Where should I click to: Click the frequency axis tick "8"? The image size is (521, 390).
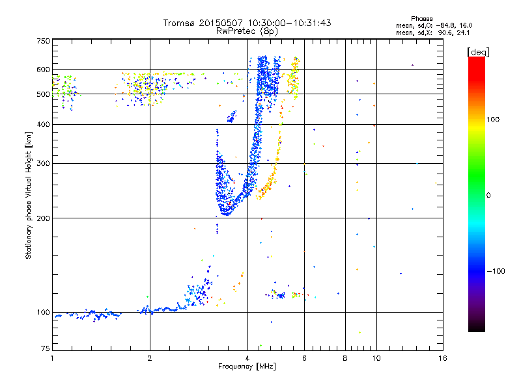[x=345, y=358]
